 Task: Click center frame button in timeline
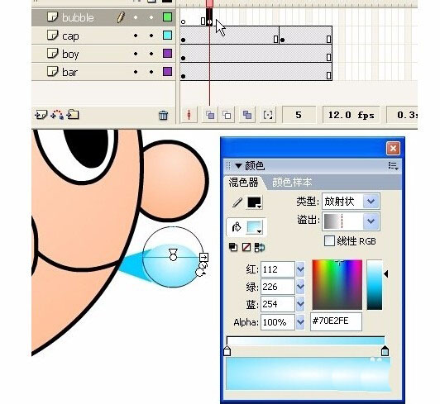(189, 115)
